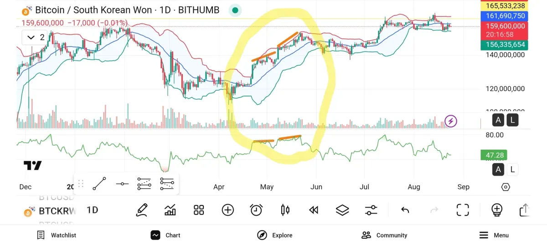Open the pen drawing tools
547x246 pixels.
tap(142, 210)
